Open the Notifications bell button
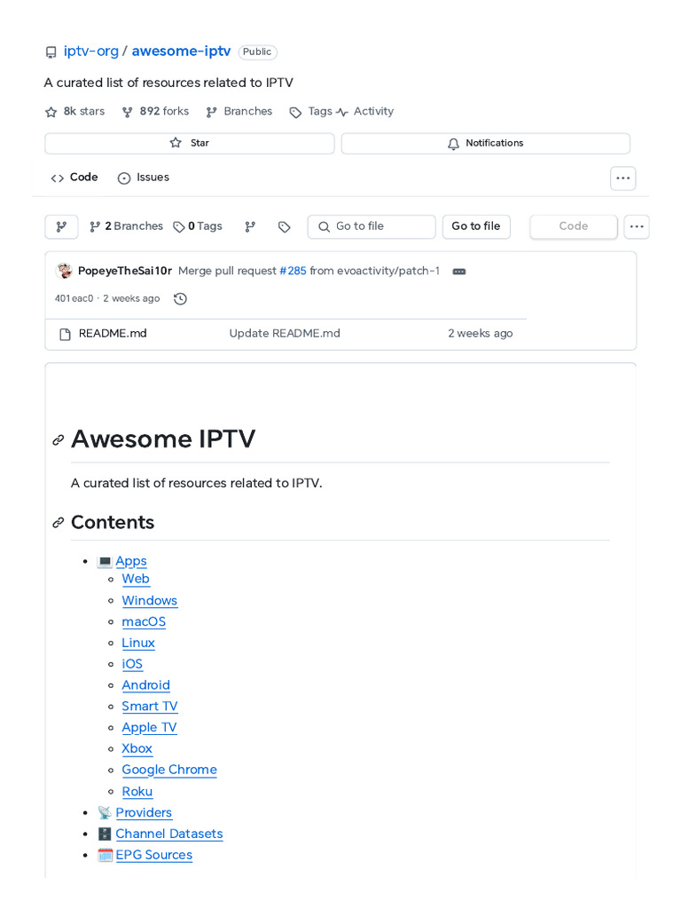The image size is (681, 909). pos(485,143)
